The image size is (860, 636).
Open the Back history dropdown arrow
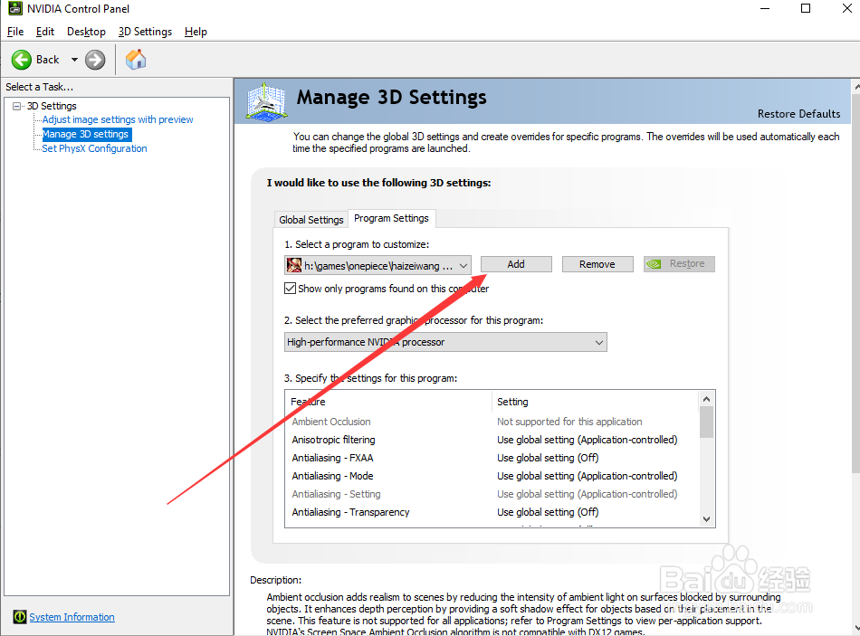tap(74, 60)
